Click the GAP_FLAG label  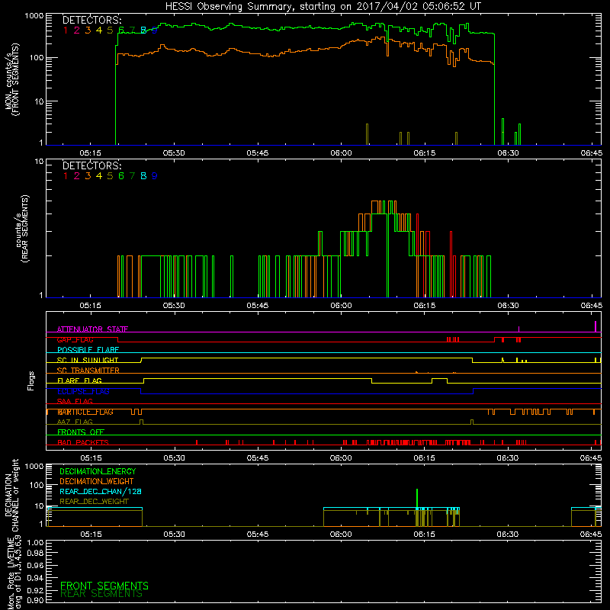pyautogui.click(x=75, y=339)
